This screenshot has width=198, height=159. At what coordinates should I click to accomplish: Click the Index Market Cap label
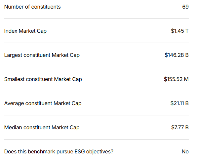click(25, 31)
